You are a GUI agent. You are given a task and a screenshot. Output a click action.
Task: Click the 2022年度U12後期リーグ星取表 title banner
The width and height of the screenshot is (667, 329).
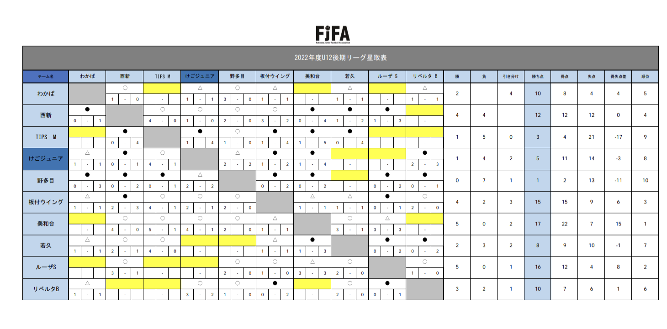(x=340, y=58)
